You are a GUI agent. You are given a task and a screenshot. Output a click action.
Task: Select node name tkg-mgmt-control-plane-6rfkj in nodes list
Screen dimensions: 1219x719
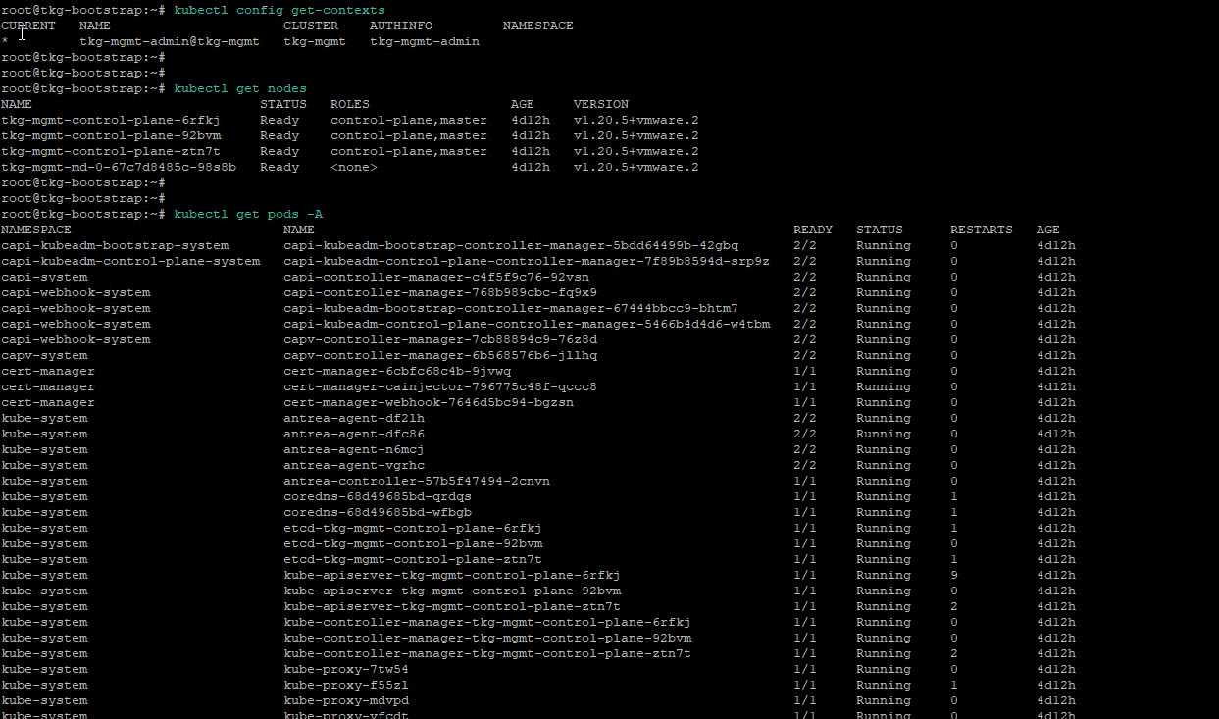(x=111, y=120)
